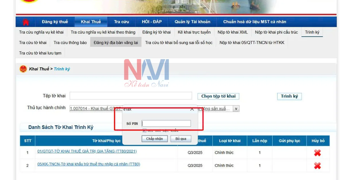This screenshot has height=180, width=344.
Task: Click the red home icon in navigation bar
Action: 26,22
